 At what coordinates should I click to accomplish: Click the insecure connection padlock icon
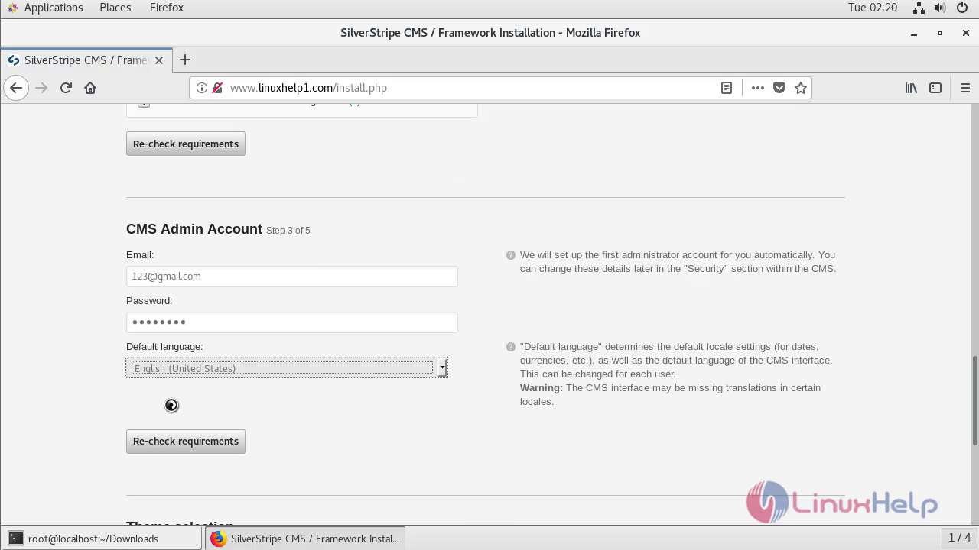click(x=217, y=88)
